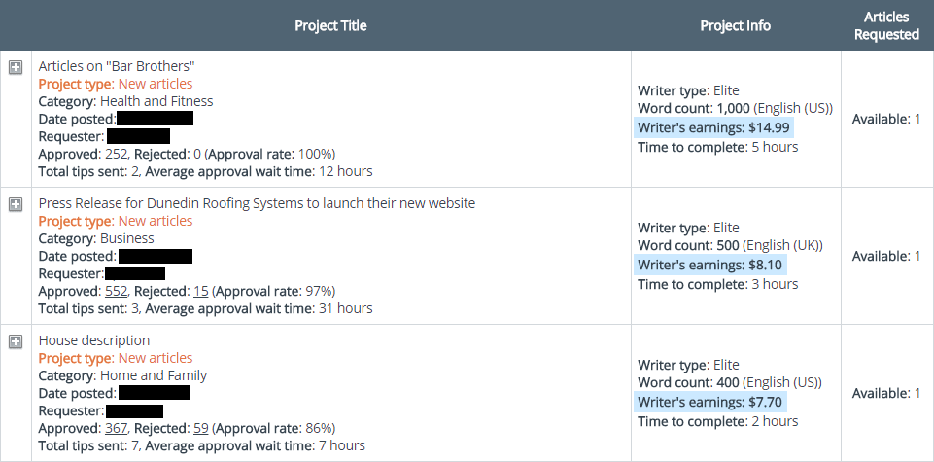Open approved count 552 link
Image resolution: width=934 pixels, height=462 pixels.
(117, 292)
